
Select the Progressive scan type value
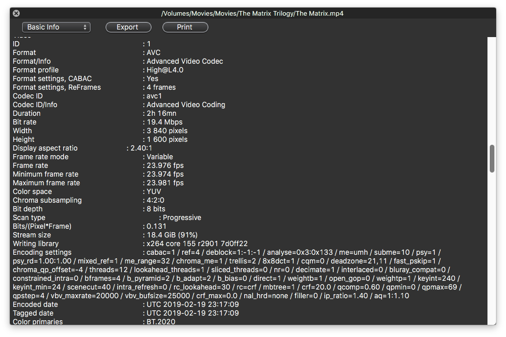[182, 218]
